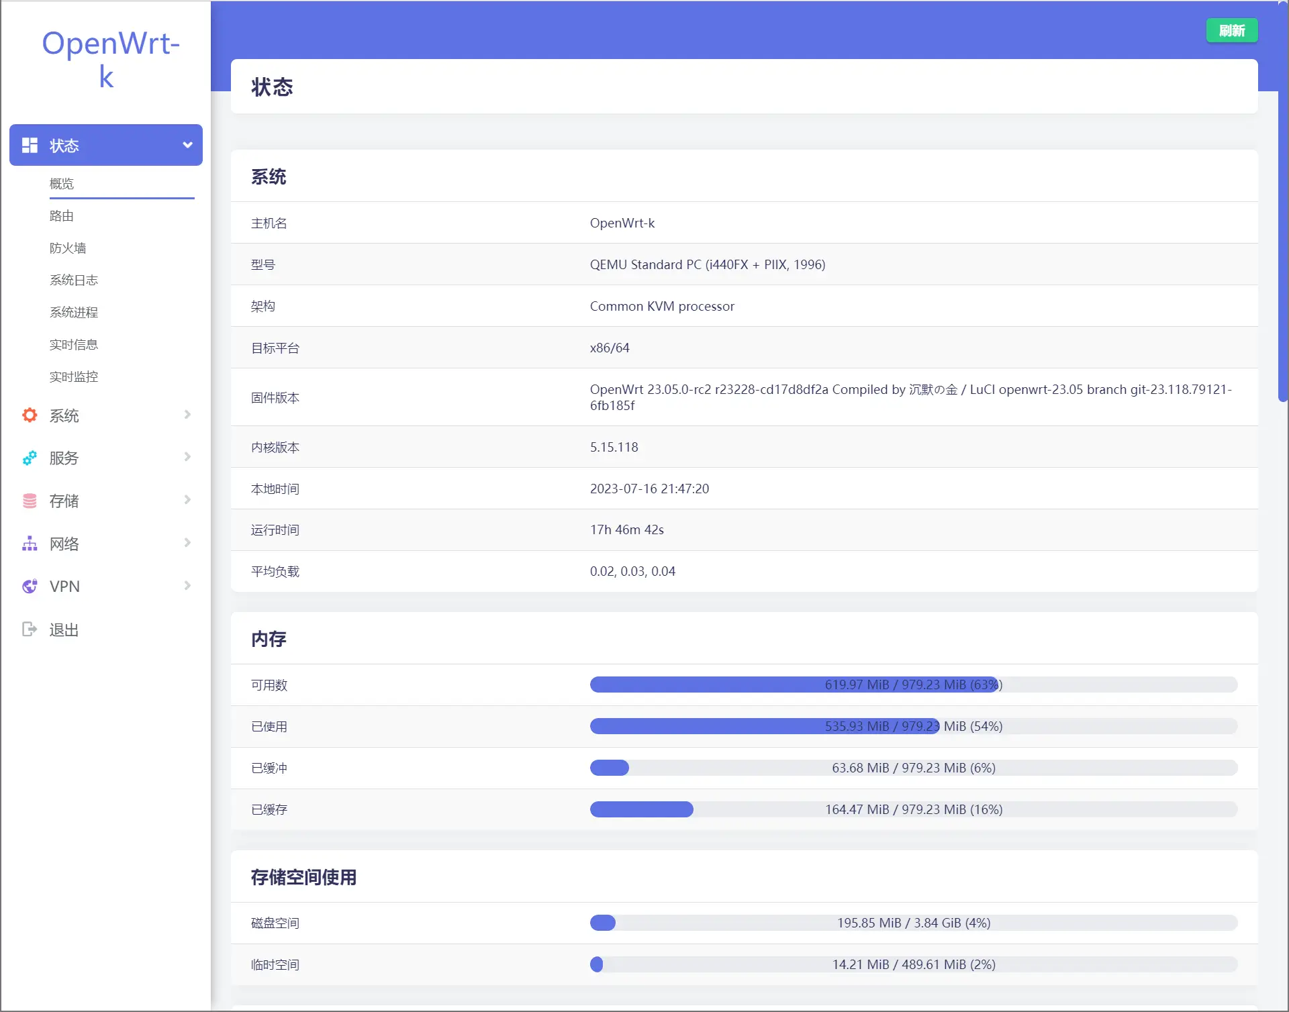The width and height of the screenshot is (1289, 1012).
Task: Expand the VPN submenu arrow
Action: 187,586
